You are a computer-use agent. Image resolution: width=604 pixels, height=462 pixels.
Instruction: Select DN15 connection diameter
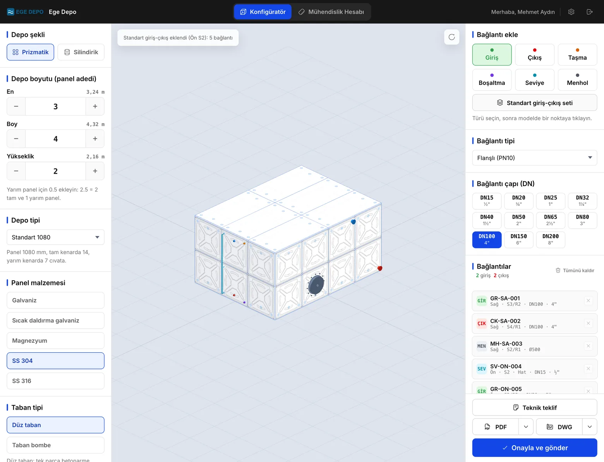pyautogui.click(x=487, y=201)
